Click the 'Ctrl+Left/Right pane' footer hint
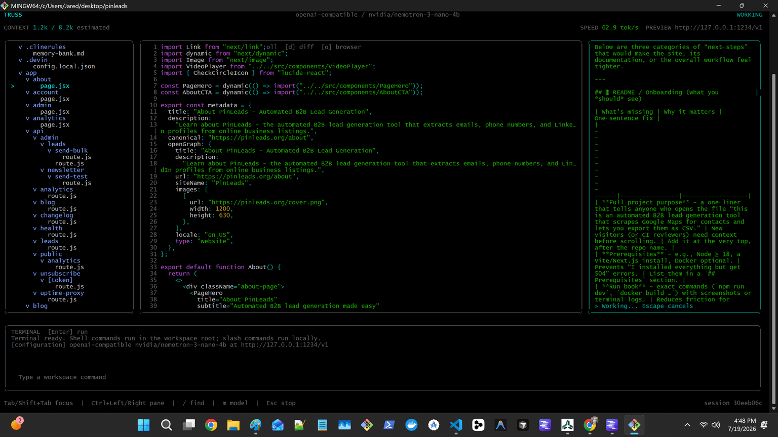The width and height of the screenshot is (778, 437). coord(128,403)
